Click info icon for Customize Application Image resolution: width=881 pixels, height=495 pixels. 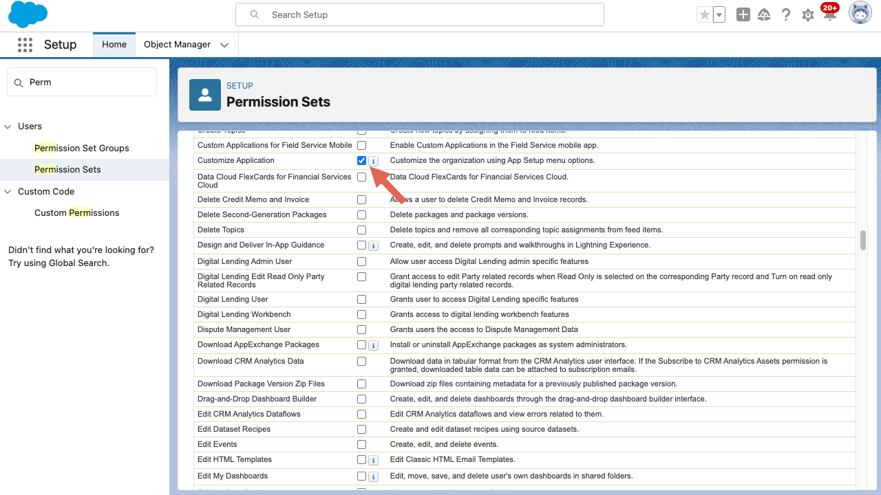(x=373, y=161)
